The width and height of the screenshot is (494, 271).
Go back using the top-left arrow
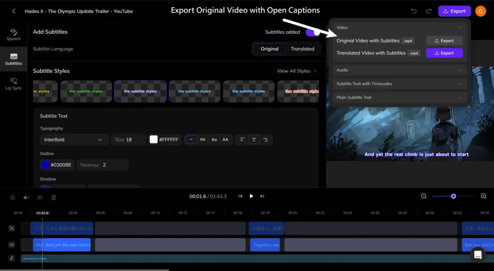click(14, 11)
